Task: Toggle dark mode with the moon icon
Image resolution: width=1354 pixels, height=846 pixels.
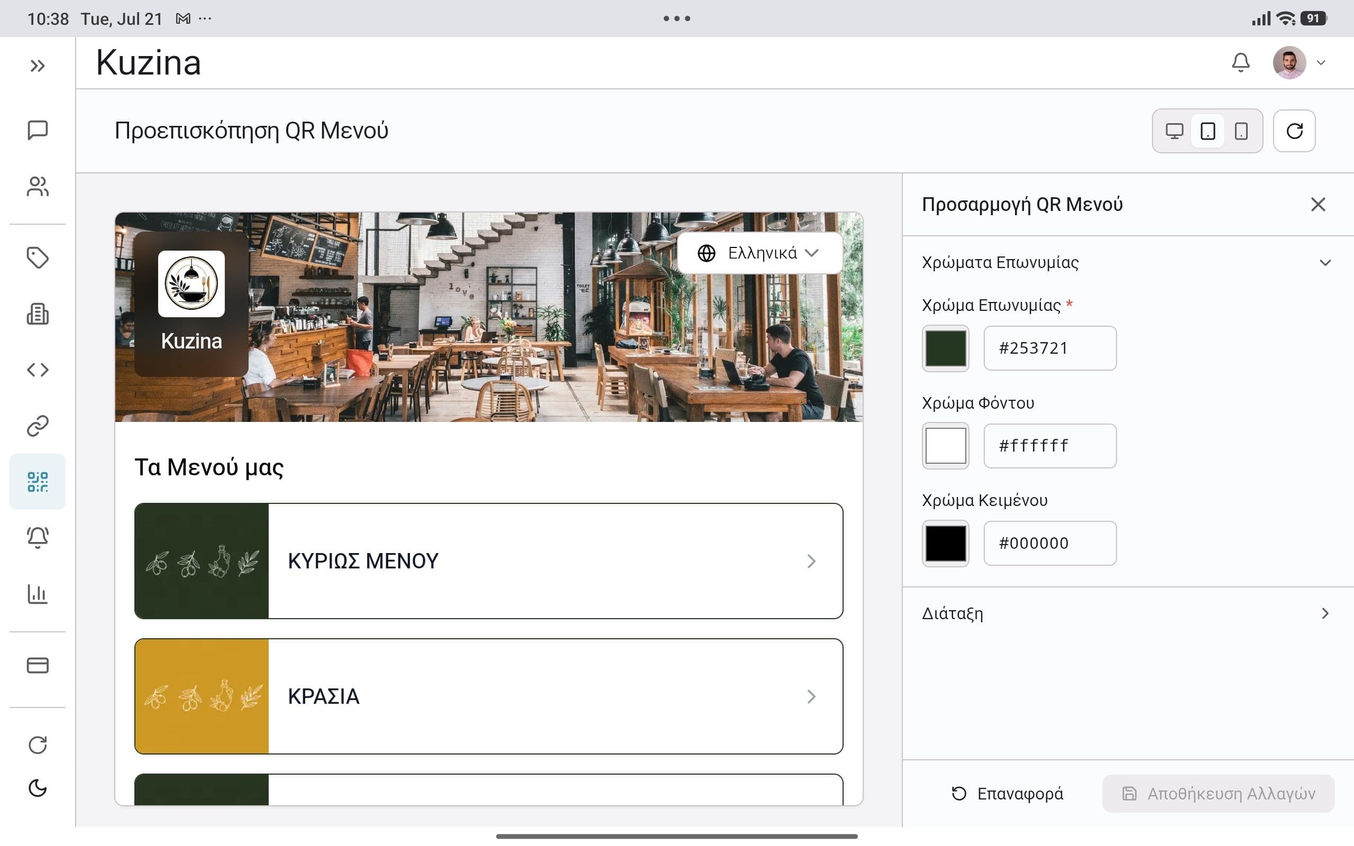Action: (x=38, y=788)
